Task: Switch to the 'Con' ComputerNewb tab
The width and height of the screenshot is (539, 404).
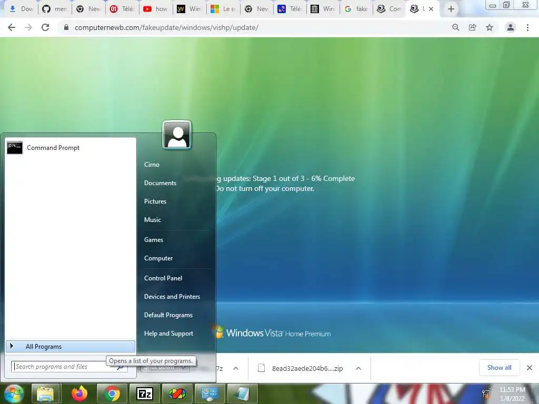Action: (x=390, y=9)
